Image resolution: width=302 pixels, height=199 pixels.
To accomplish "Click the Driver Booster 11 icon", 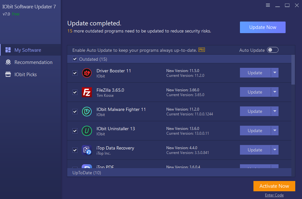I will tap(87, 73).
